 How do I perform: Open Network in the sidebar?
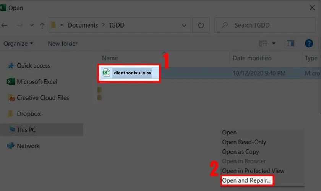28,146
